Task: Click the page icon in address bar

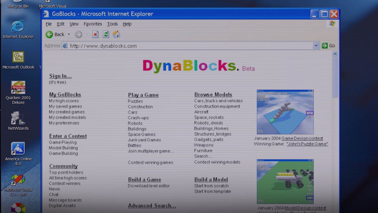Action: pyautogui.click(x=65, y=45)
